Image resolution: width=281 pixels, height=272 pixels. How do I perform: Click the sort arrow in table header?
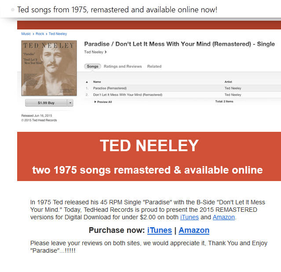[x=87, y=82]
